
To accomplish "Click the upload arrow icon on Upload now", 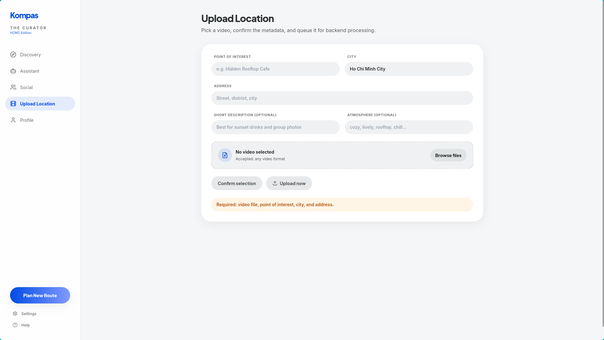I will point(275,183).
